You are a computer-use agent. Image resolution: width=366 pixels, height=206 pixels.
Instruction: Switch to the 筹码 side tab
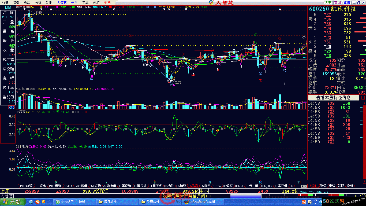pyautogui.click(x=341, y=186)
